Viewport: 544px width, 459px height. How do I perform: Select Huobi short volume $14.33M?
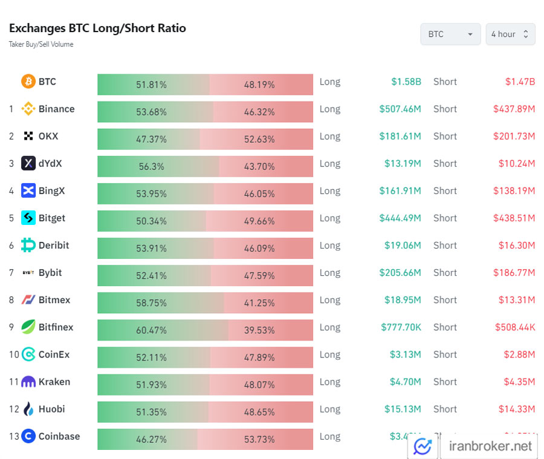(x=517, y=409)
